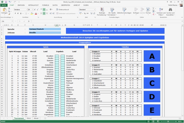Apply percent style formatting

click(x=85, y=14)
